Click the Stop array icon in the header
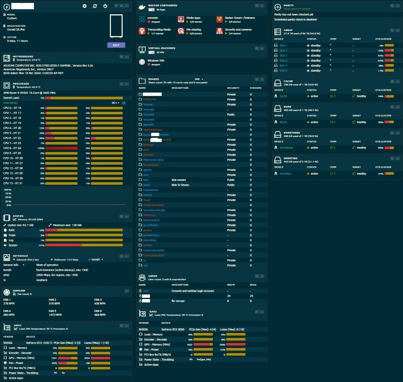The image size is (403, 382). tap(85, 6)
